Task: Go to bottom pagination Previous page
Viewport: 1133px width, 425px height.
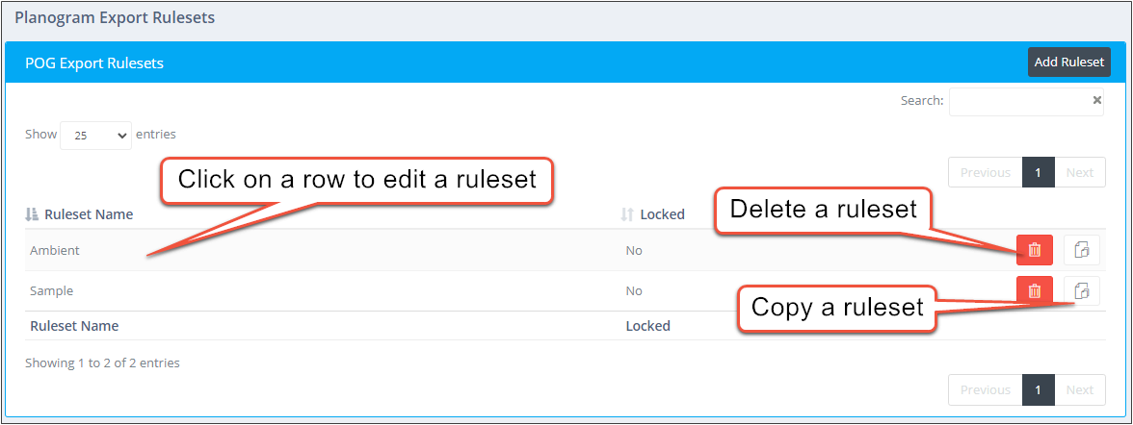Action: tap(985, 389)
